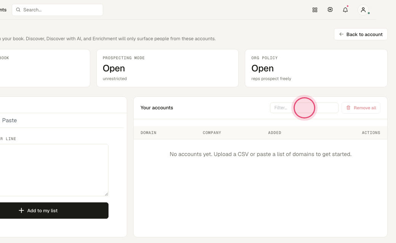The width and height of the screenshot is (396, 243).
Task: Select the Org Policy Open card
Action: (x=316, y=68)
